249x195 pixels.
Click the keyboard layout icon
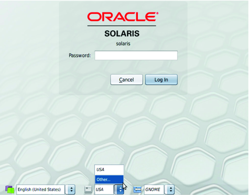pos(88,189)
